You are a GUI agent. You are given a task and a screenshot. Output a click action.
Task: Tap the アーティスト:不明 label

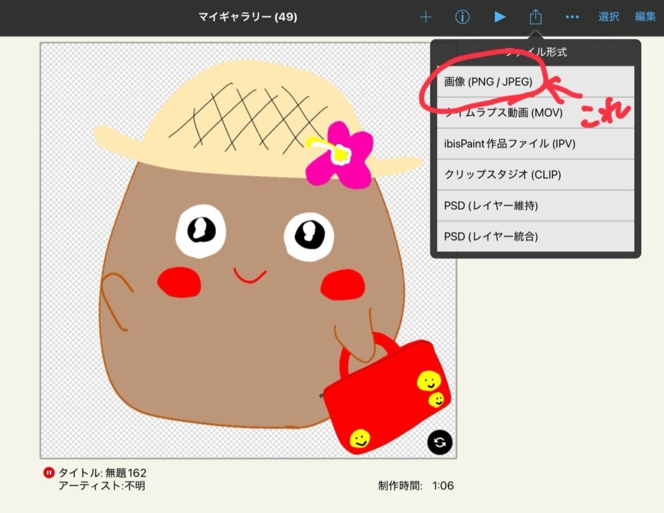click(102, 486)
